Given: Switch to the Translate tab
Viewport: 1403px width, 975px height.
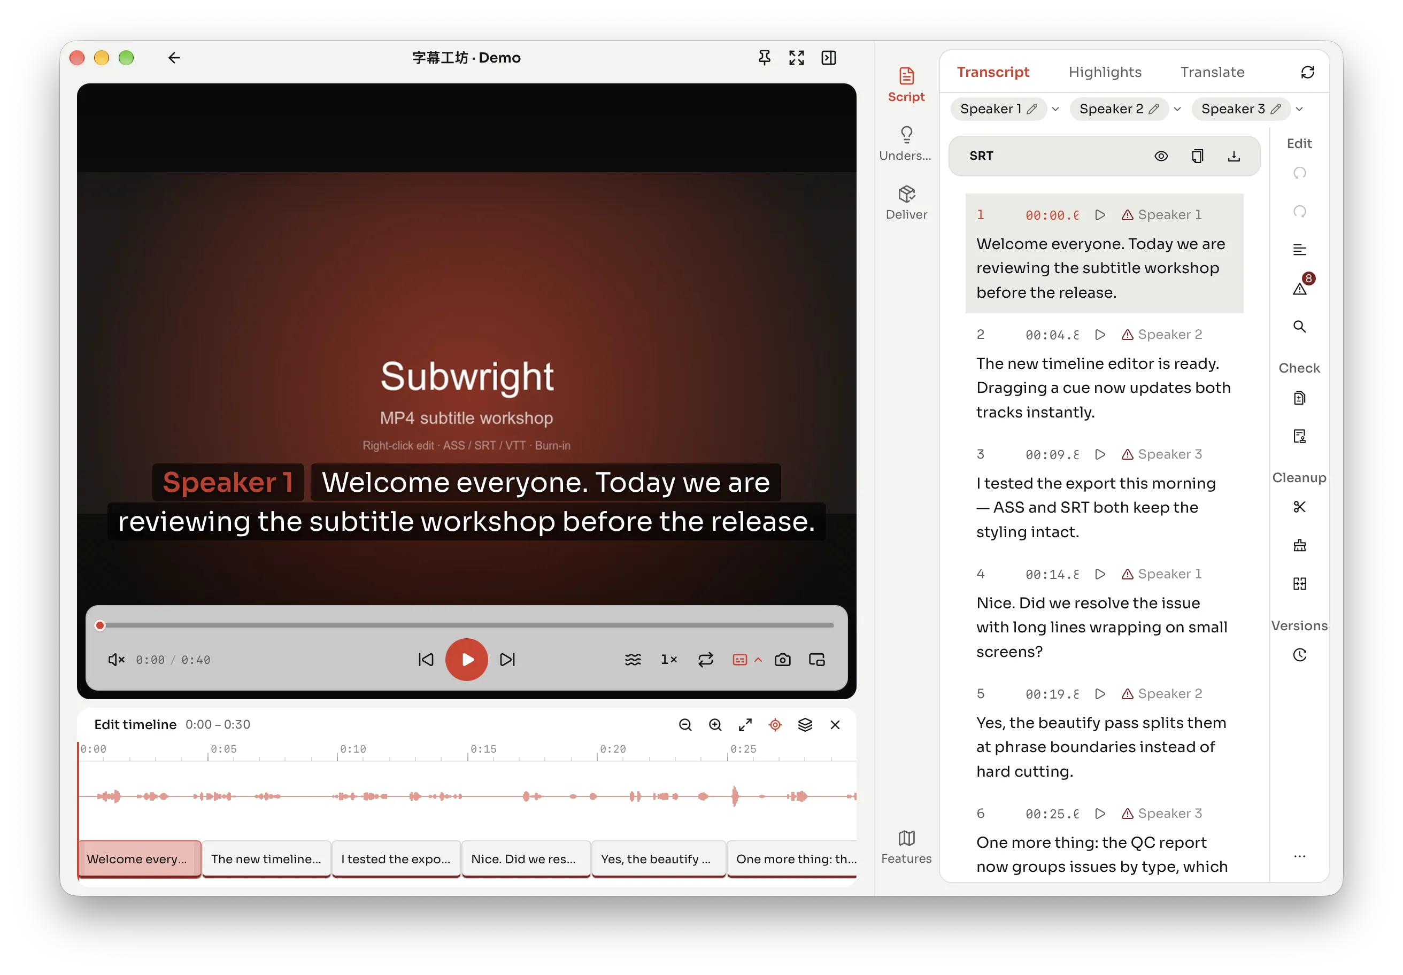Looking at the screenshot, I should [x=1212, y=72].
